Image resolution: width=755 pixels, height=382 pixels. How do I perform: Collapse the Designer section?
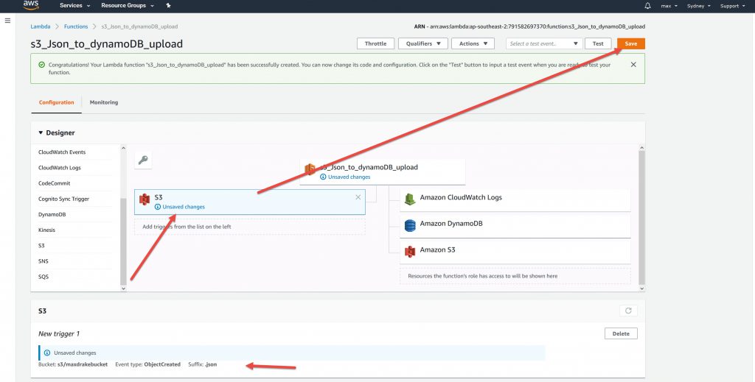(x=41, y=133)
